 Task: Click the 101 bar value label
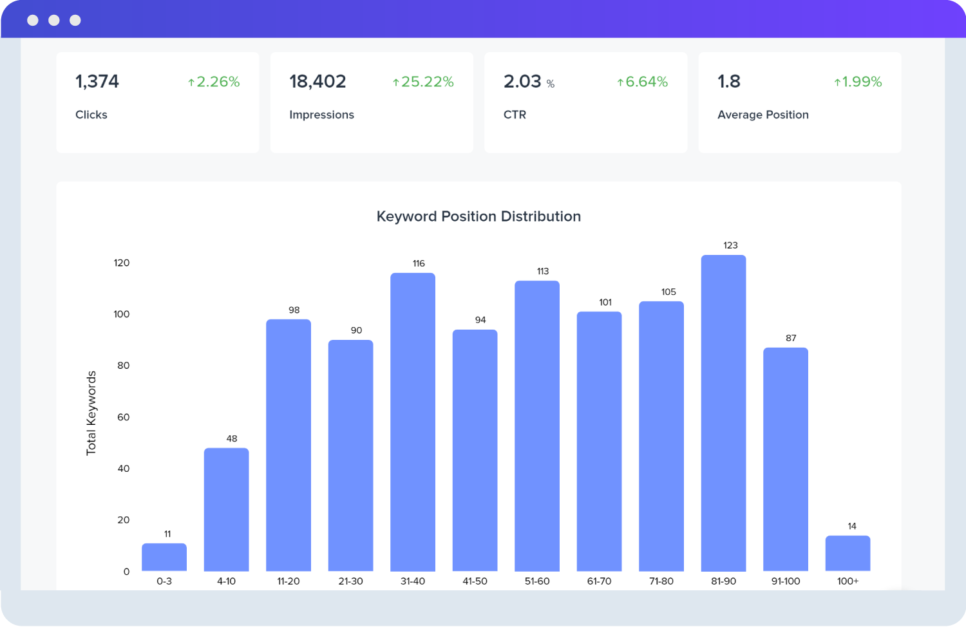coord(605,302)
